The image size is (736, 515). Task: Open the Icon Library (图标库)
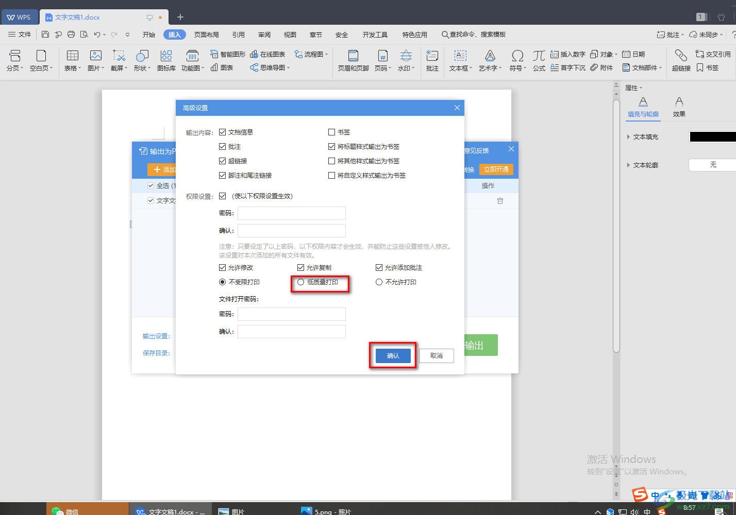(166, 60)
